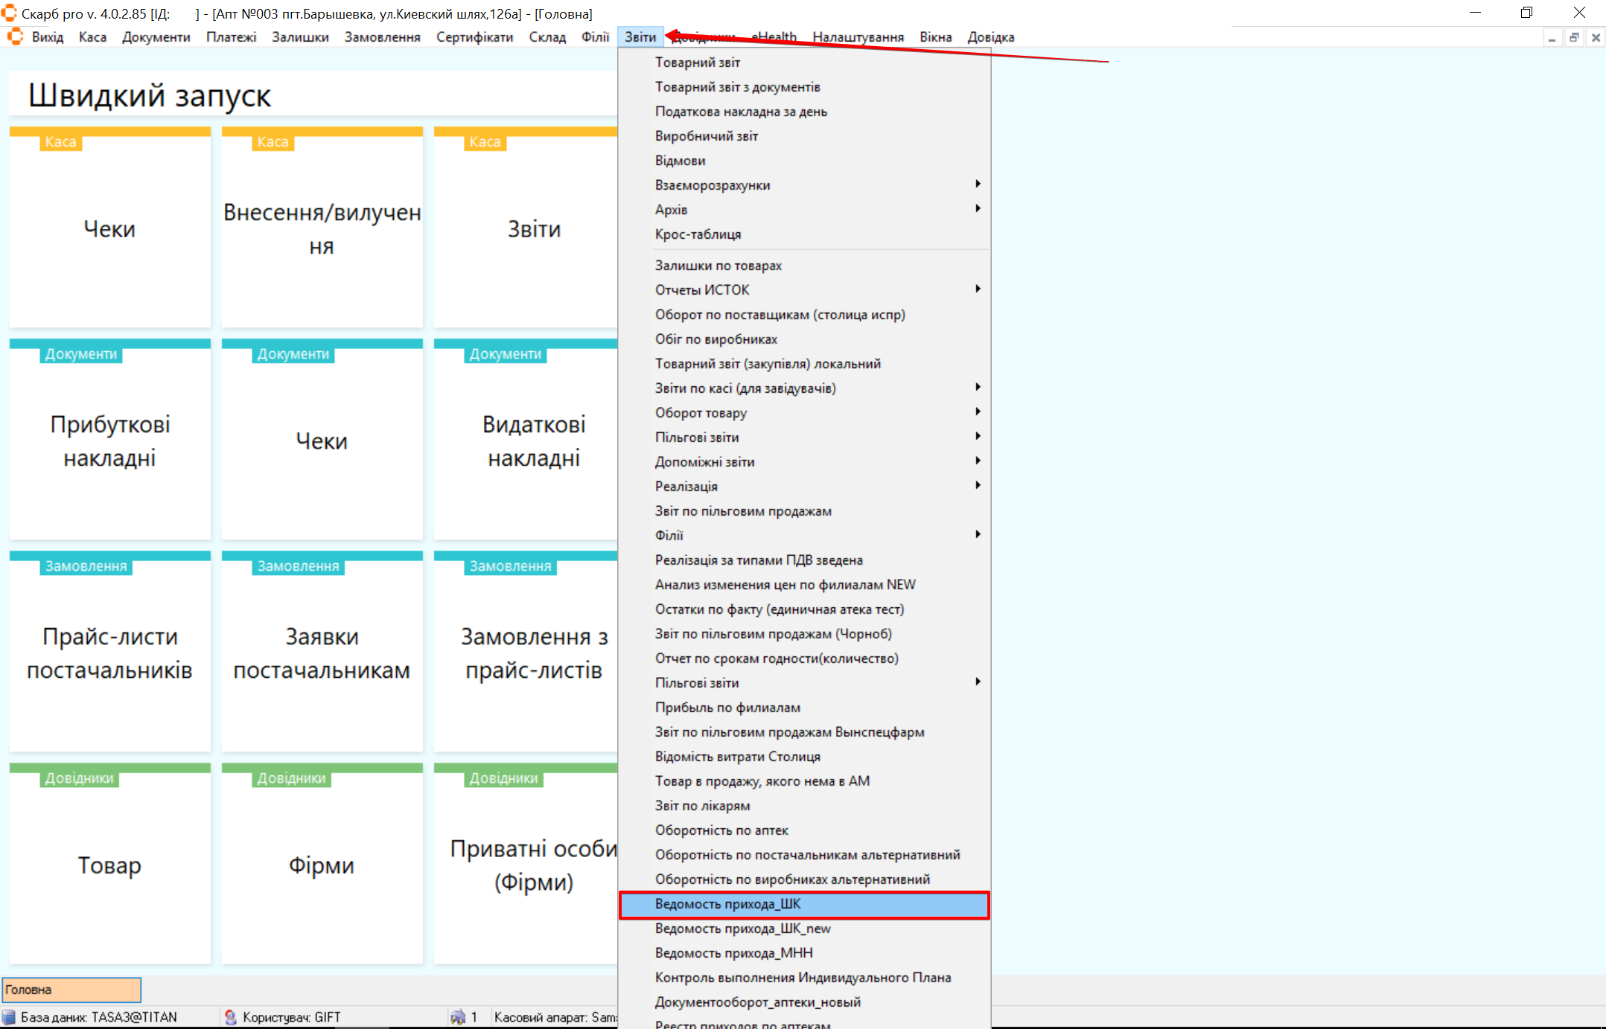Open the Документи menu

click(x=156, y=37)
